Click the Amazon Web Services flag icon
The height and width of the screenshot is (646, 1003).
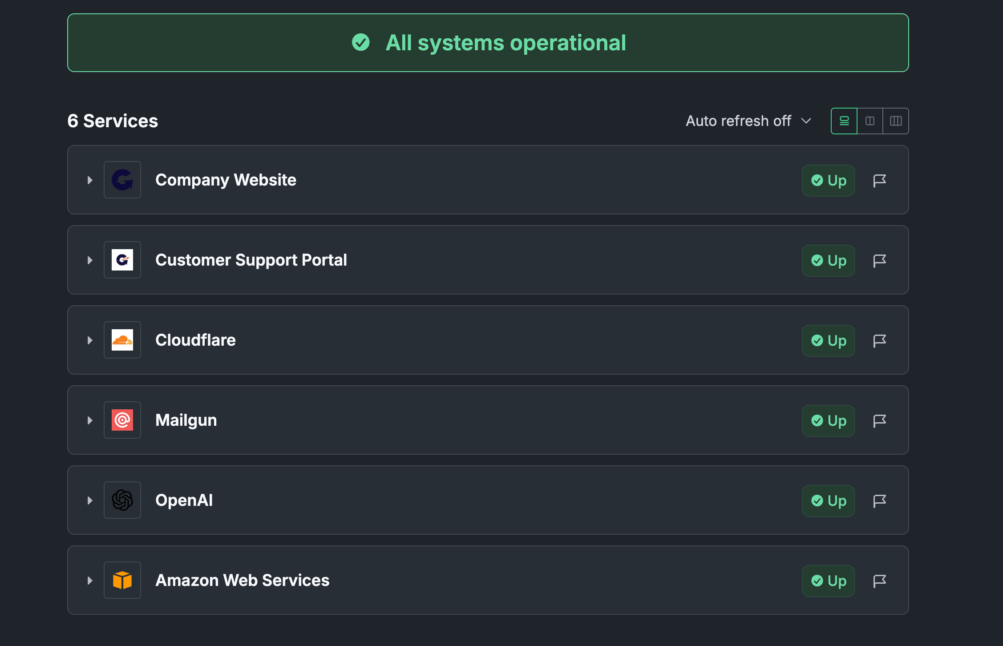(879, 581)
